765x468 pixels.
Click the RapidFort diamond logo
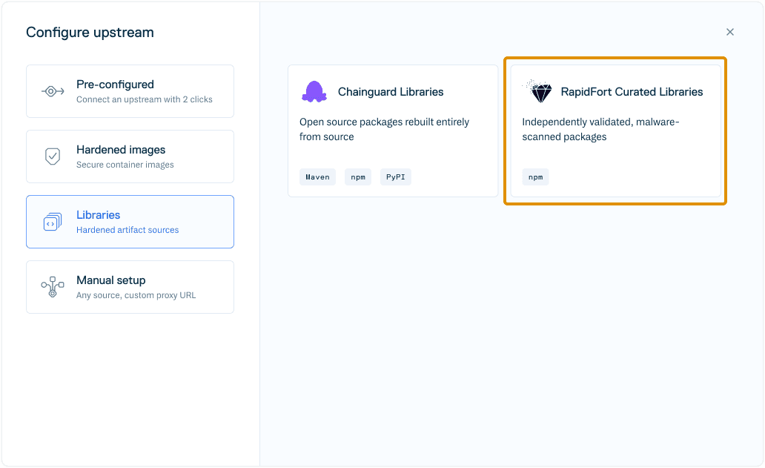tap(539, 91)
